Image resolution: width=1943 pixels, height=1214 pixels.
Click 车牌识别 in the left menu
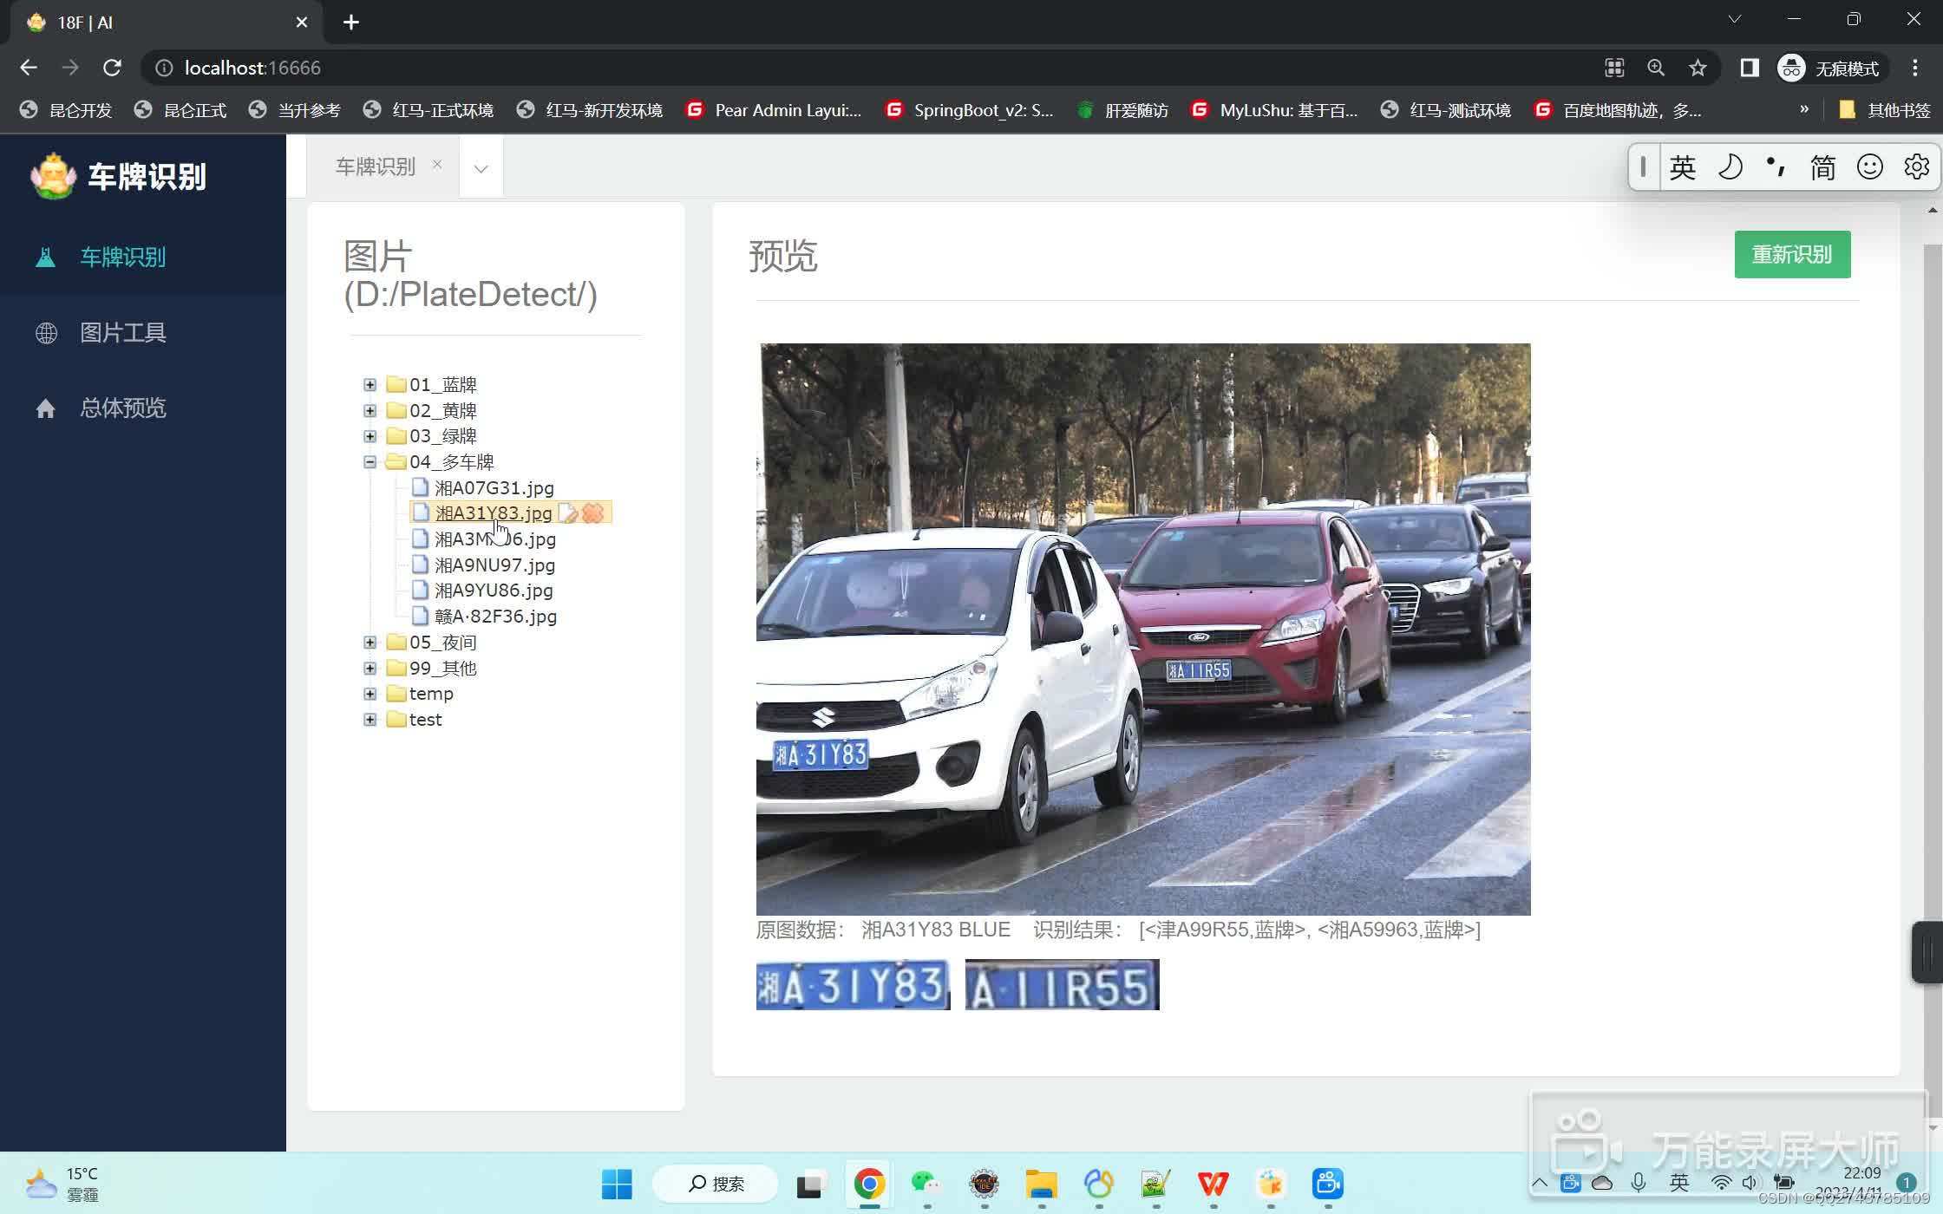coord(122,258)
